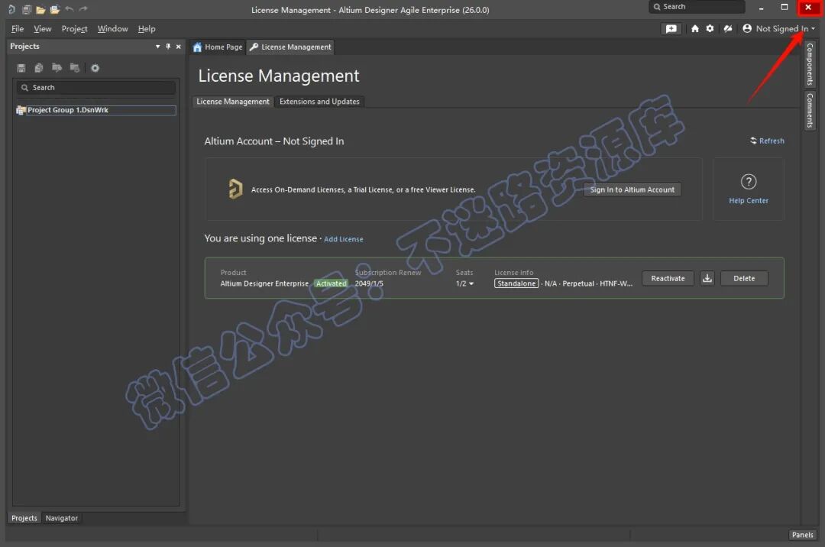Click the 2049/1/5 subscription date
825x547 pixels.
(369, 283)
